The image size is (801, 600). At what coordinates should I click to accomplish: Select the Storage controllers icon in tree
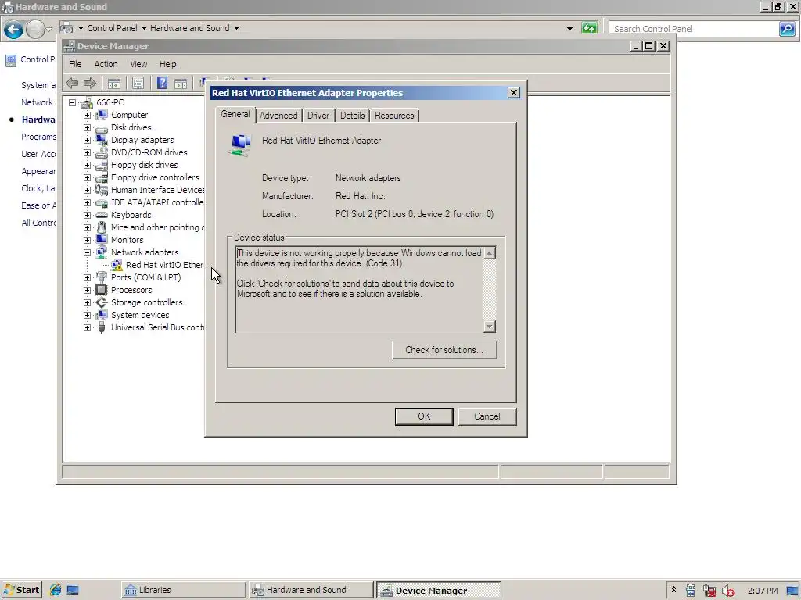coord(102,302)
